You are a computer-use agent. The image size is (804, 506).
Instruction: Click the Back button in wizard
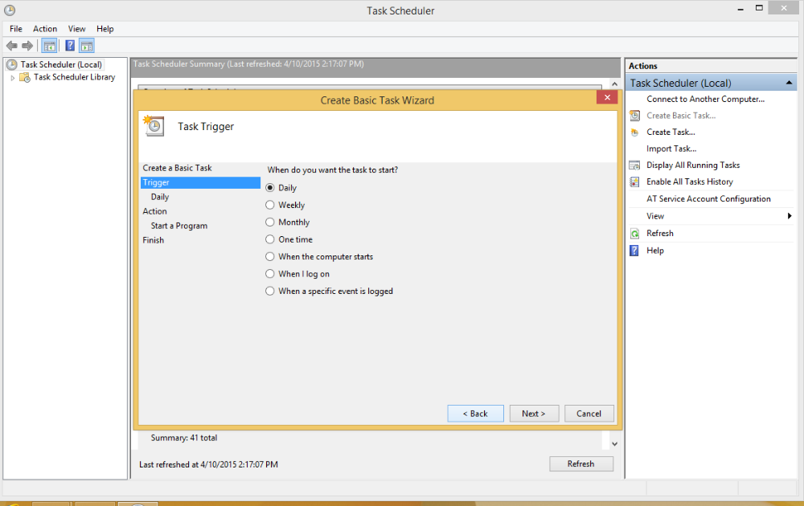point(475,414)
